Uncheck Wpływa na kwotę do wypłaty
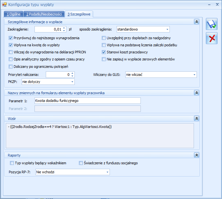Viewport: 222px width, 199px height. click(11, 45)
